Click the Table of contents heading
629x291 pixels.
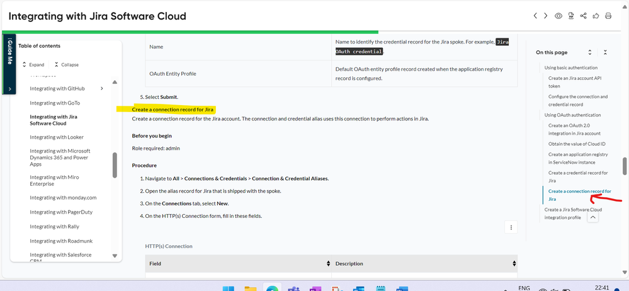pyautogui.click(x=39, y=46)
